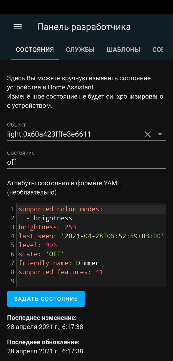Click the friendly_name value Dimmer

(x=87, y=263)
